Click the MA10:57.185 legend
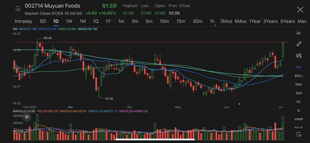This screenshot has width=310, height=143. [x=28, y=29]
